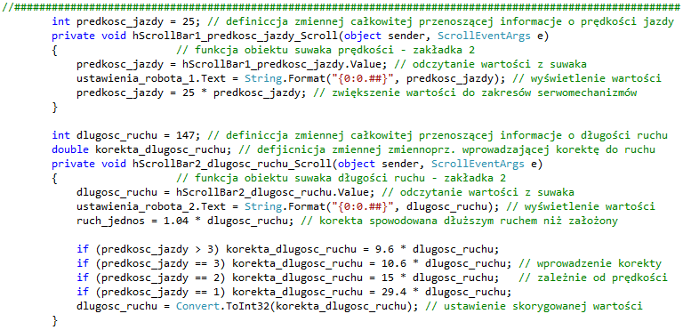Click the line 'ruch_jednos = 1.04 * dlugosc_ruchu;'
The height and width of the screenshot is (330, 683).
point(186,221)
